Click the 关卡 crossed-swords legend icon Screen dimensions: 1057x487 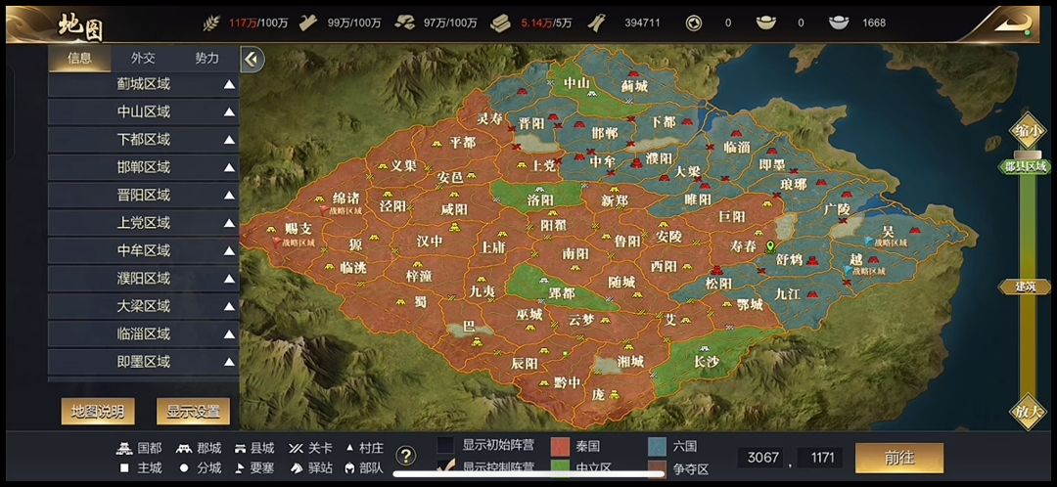(x=296, y=449)
